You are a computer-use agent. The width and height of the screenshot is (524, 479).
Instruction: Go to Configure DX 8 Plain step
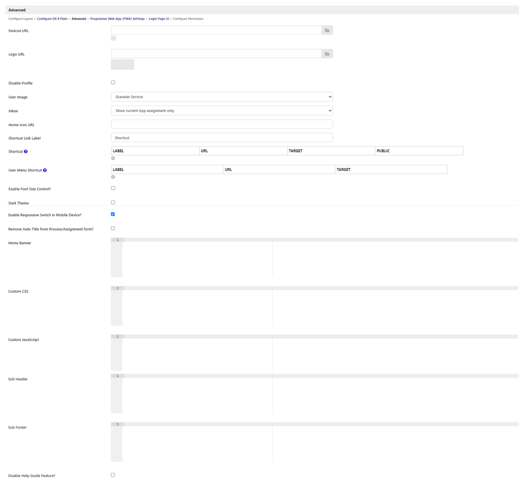[x=52, y=19]
